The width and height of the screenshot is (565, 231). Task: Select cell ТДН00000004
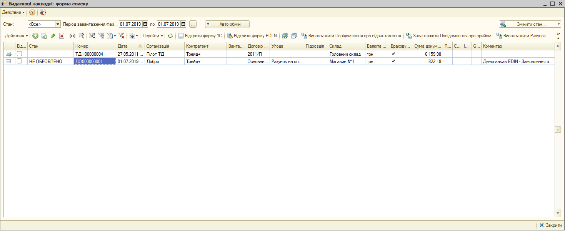95,54
